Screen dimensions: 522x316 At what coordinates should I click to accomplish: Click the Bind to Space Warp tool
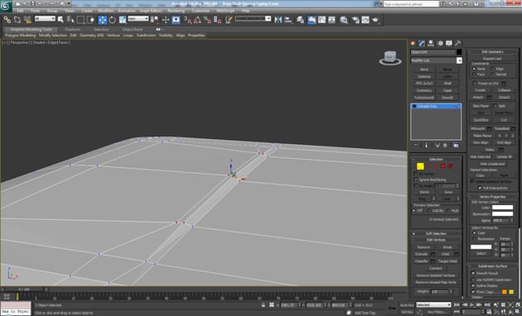pyautogui.click(x=27, y=20)
